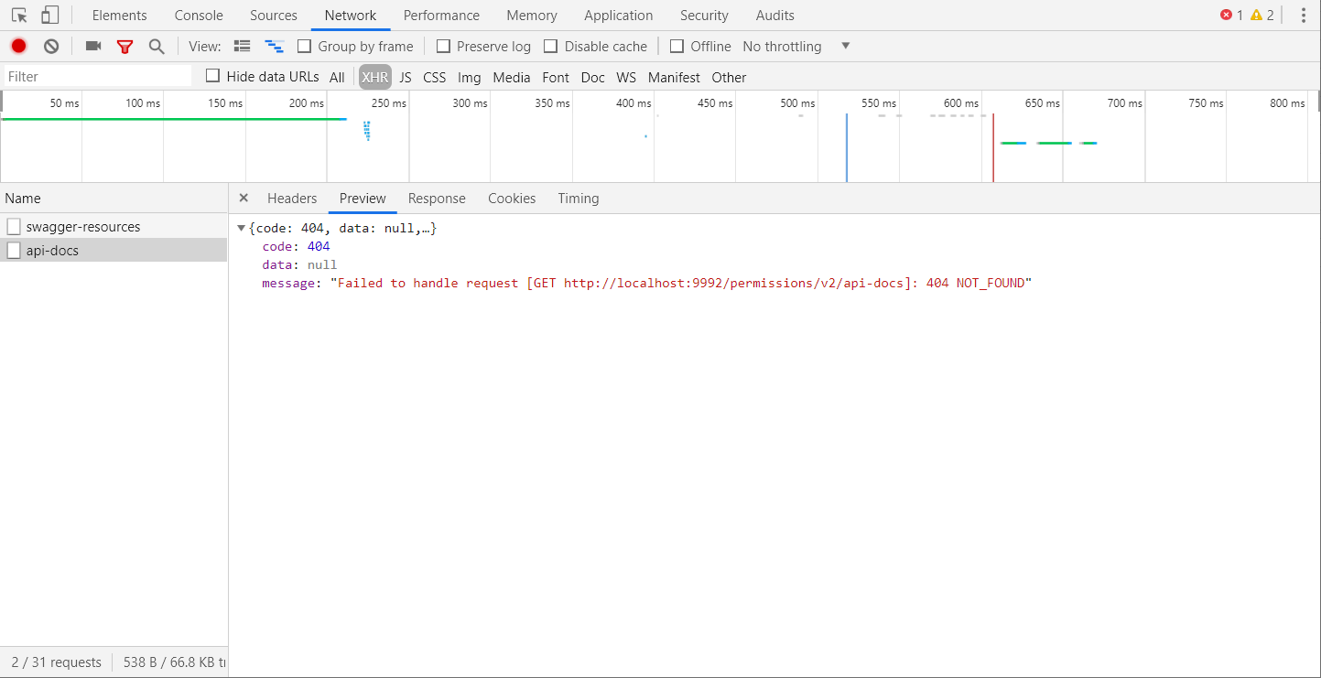This screenshot has width=1321, height=678.
Task: Close the request details pane
Action: pos(244,198)
